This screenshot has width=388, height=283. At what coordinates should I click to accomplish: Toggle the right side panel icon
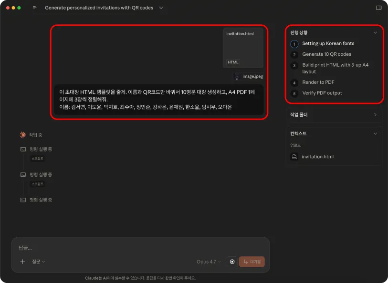click(378, 8)
